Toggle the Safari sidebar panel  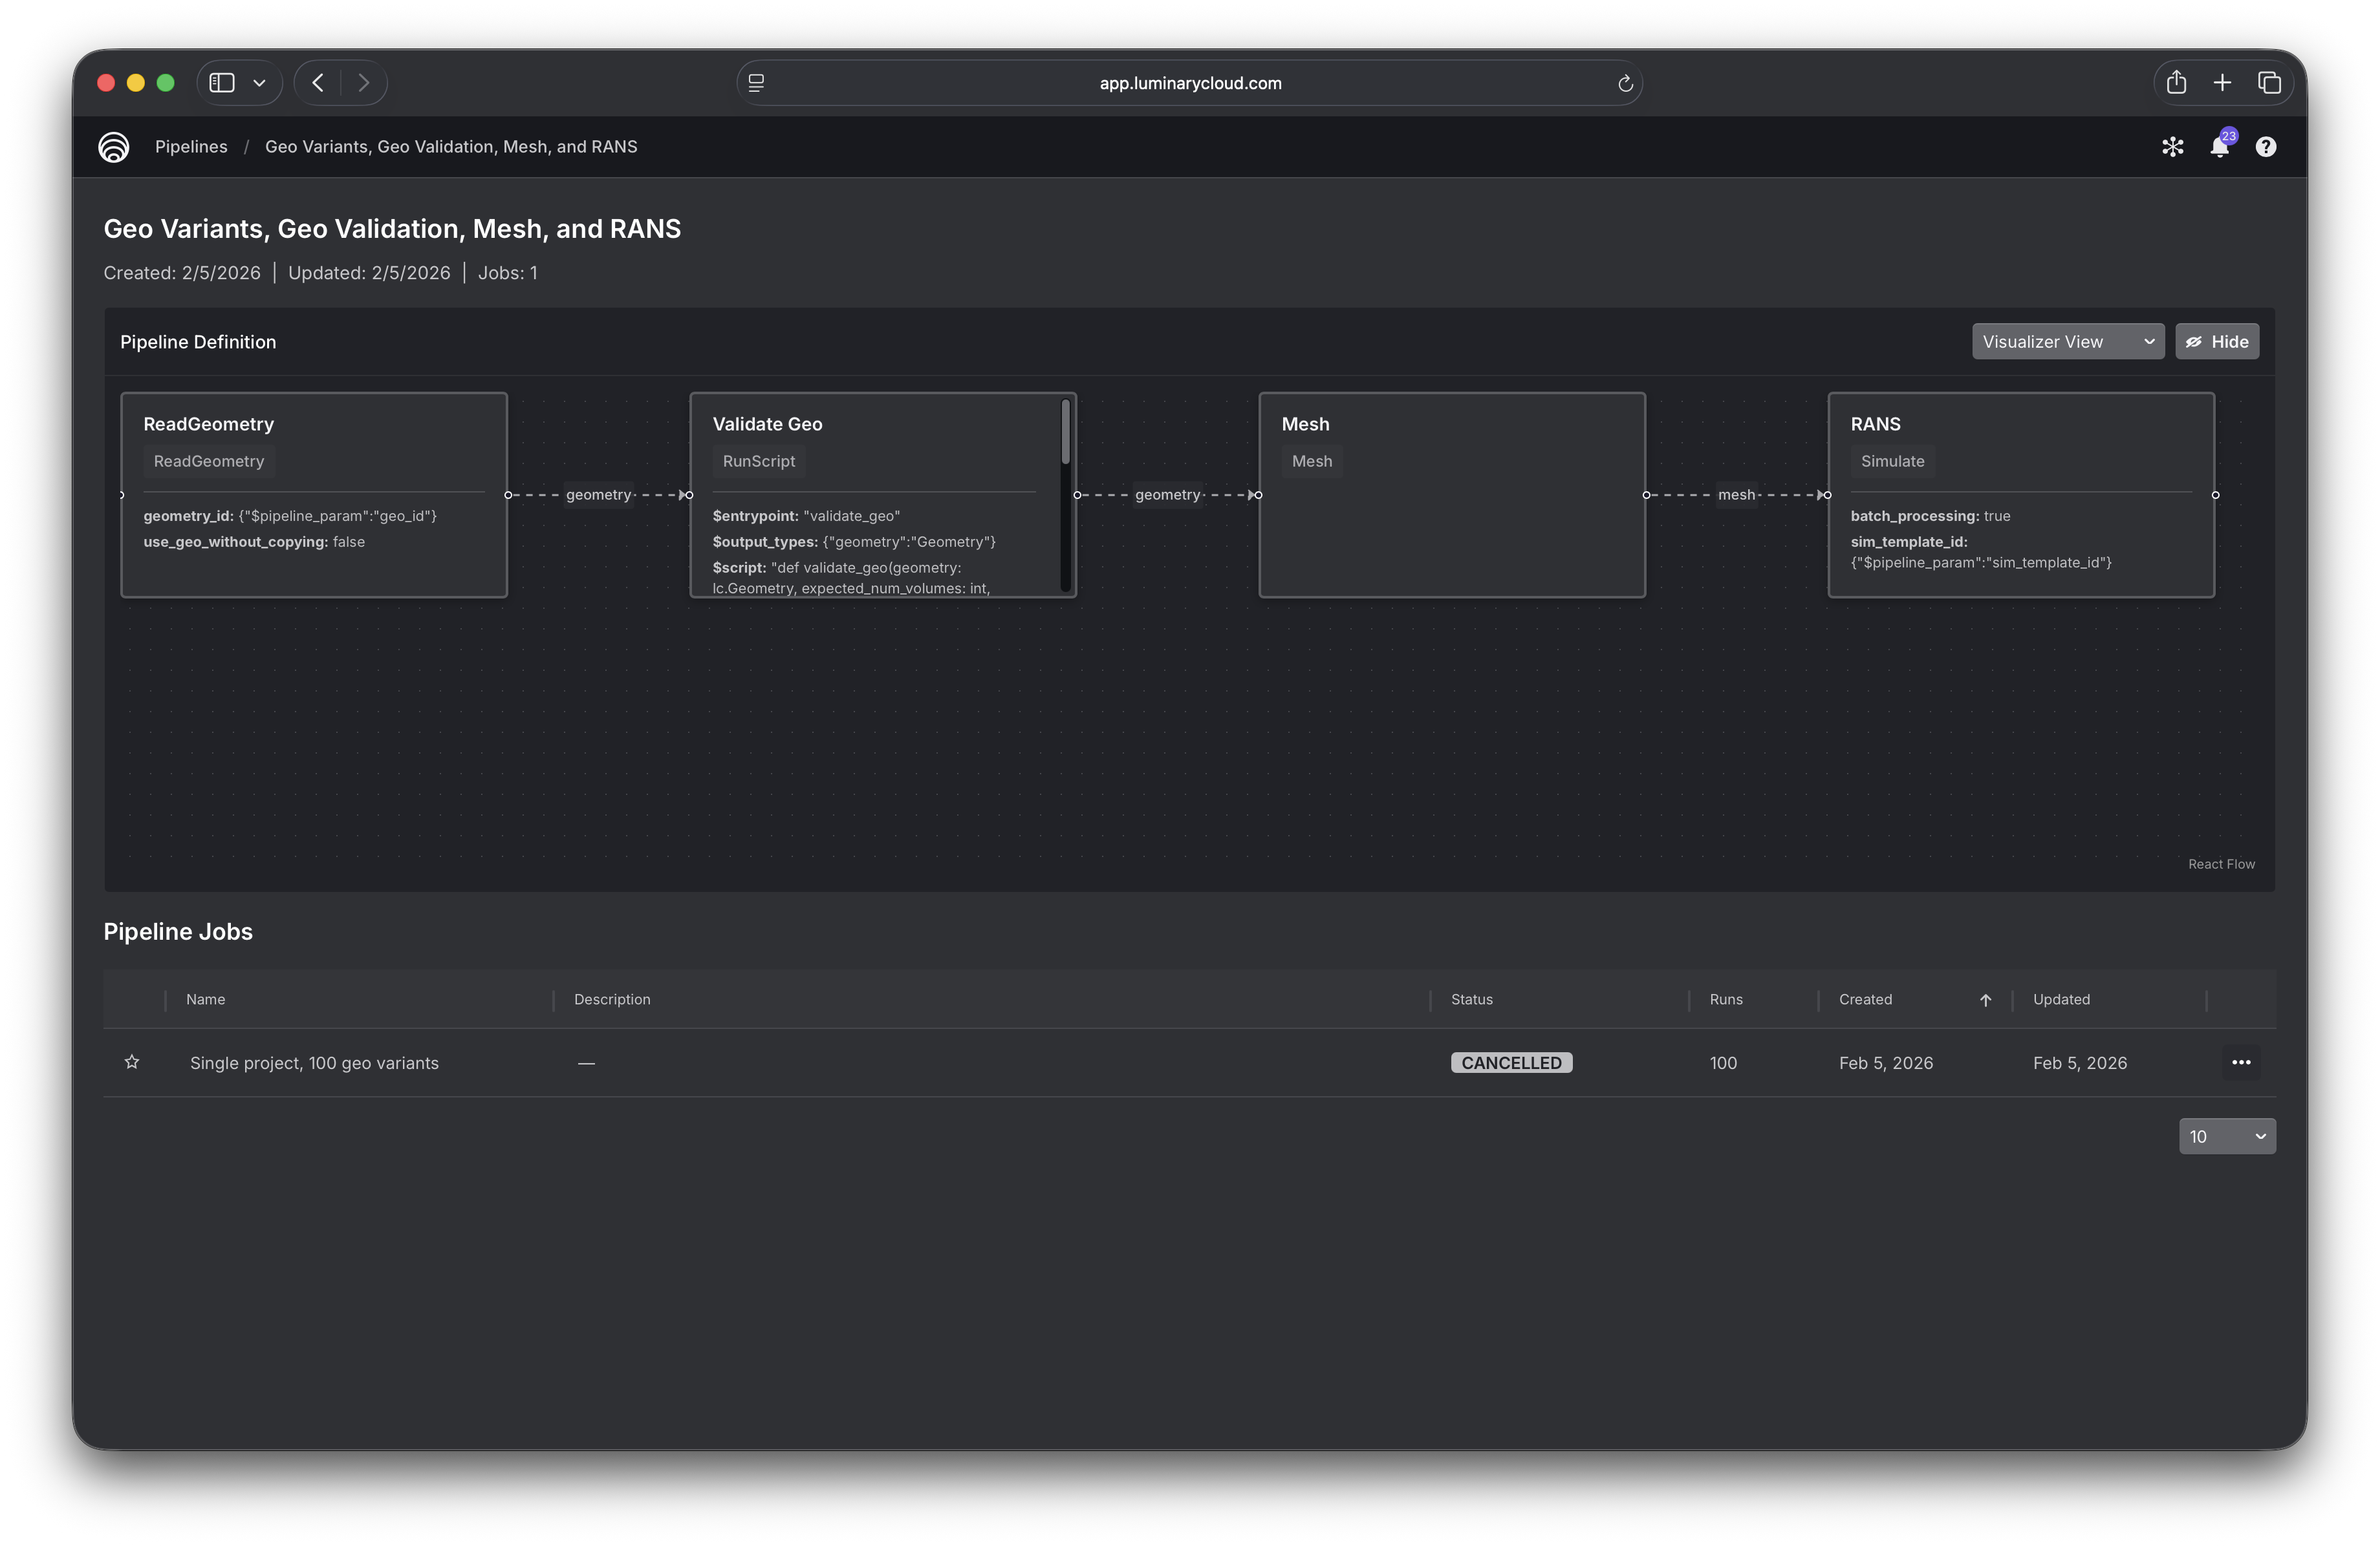(221, 82)
